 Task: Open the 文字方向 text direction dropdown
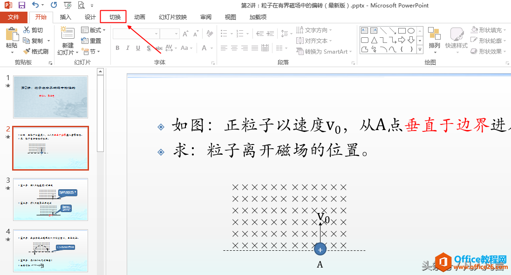(x=314, y=30)
